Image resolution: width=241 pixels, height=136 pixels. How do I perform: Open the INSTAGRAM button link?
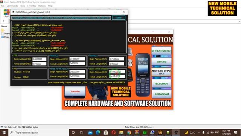click(162, 94)
